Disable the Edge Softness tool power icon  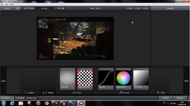pyautogui.click(x=91, y=69)
